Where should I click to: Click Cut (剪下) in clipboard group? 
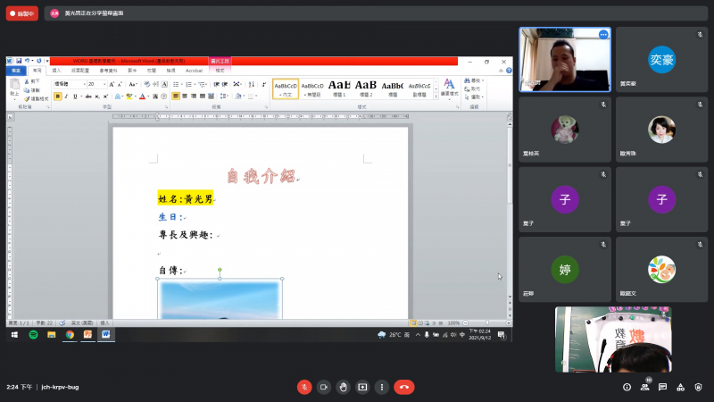(x=32, y=81)
